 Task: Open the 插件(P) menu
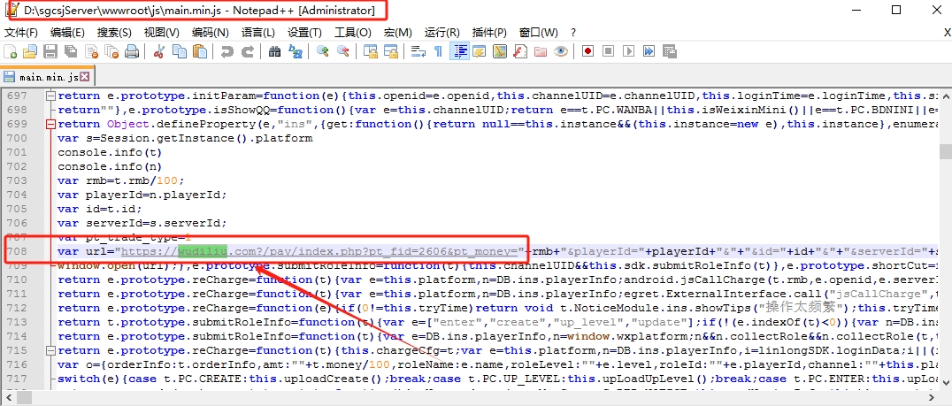click(488, 32)
